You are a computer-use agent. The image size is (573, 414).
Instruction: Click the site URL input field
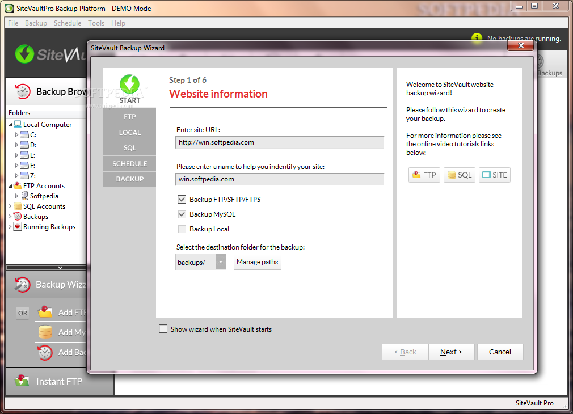click(280, 142)
